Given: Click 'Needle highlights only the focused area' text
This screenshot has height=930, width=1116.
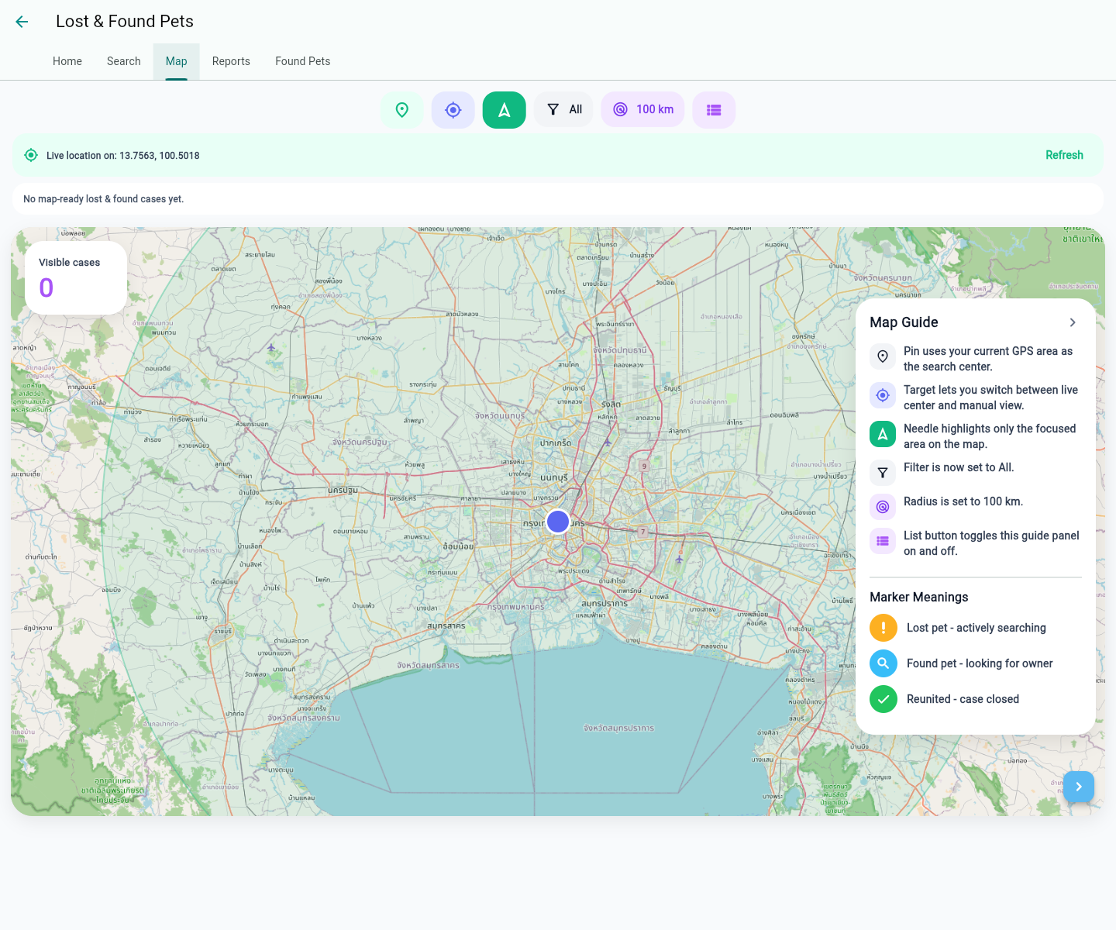Looking at the screenshot, I should (990, 436).
